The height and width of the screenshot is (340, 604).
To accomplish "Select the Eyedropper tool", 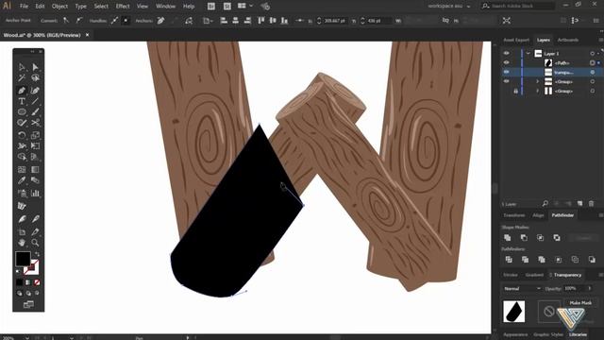I will (22, 180).
